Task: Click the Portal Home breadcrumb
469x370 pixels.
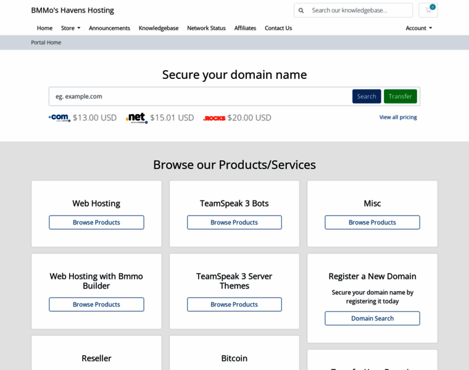Action: [x=46, y=43]
